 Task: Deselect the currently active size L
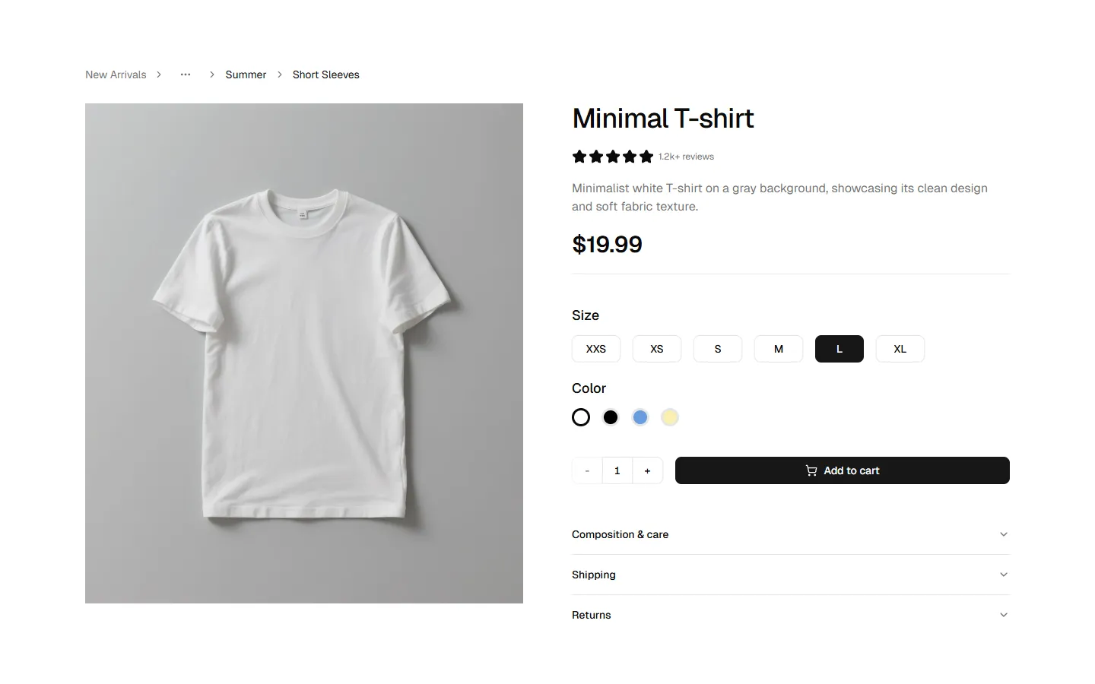click(839, 348)
